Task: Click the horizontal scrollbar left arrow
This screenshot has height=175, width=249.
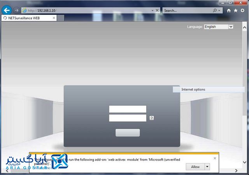Action: (7, 170)
